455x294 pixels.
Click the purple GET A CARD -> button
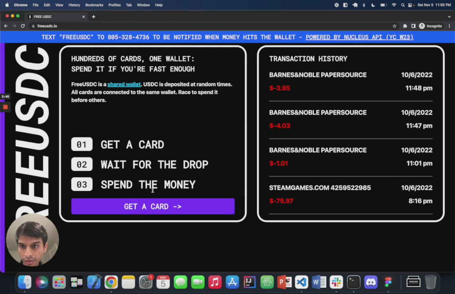pos(153,206)
